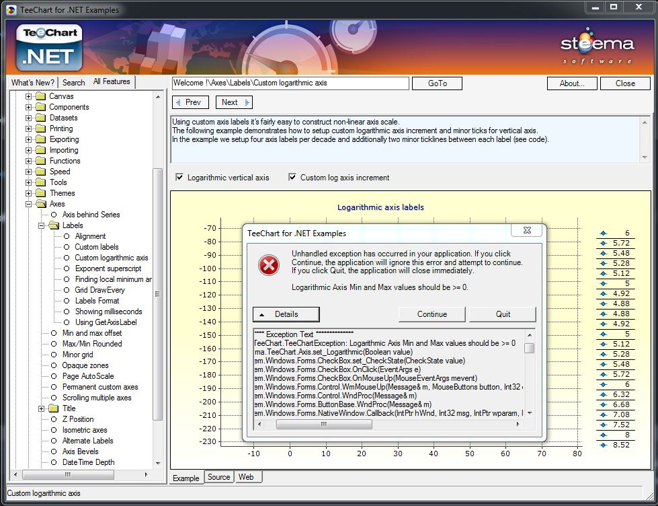Expand the Datasets tree node
The image size is (658, 506).
[x=28, y=118]
